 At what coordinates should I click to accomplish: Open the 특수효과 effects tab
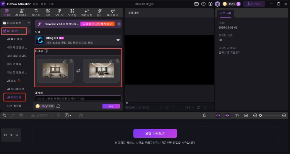click(113, 13)
